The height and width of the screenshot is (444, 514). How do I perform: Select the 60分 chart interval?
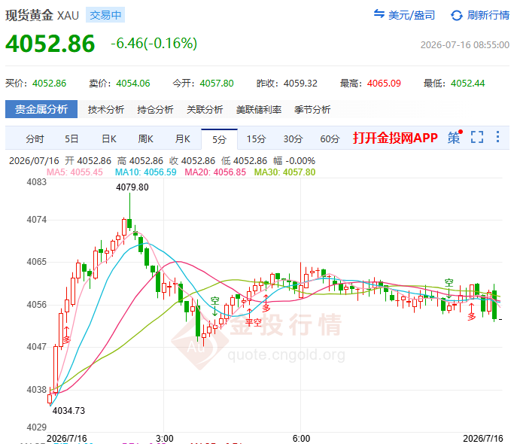[x=330, y=139]
